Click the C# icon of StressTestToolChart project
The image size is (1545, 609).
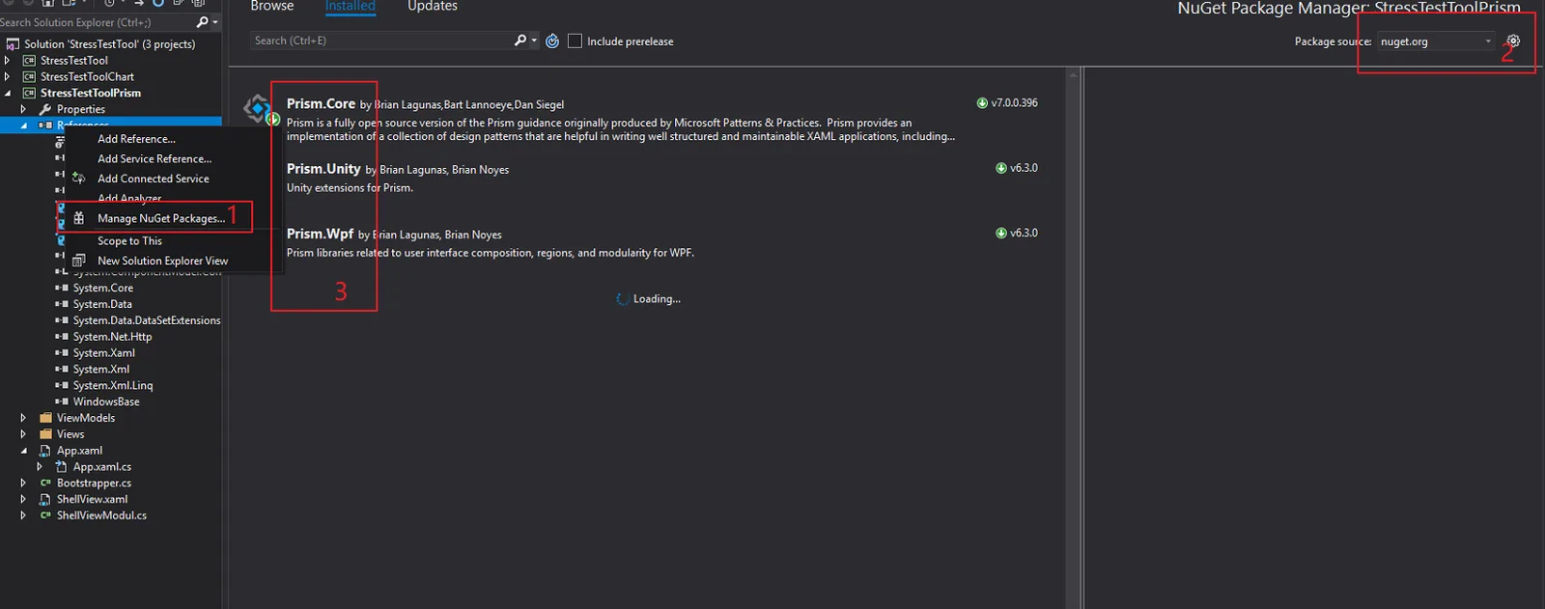coord(29,76)
